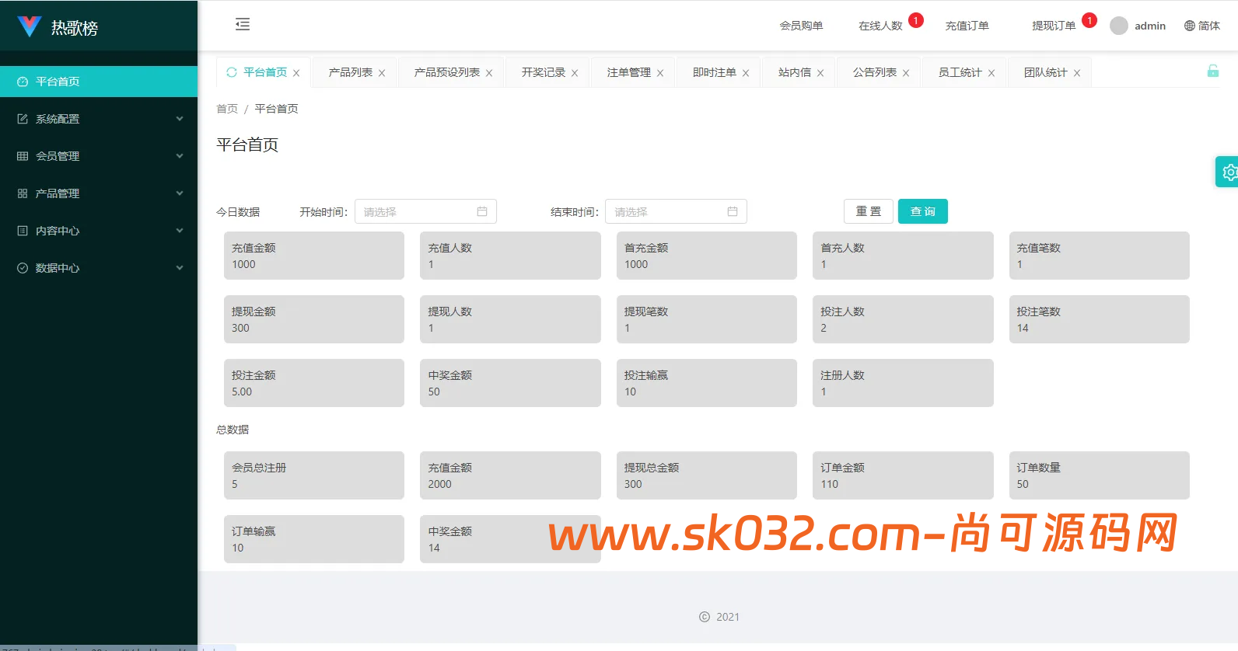This screenshot has width=1238, height=651.
Task: Click 在线人数 notification badge
Action: 916,20
